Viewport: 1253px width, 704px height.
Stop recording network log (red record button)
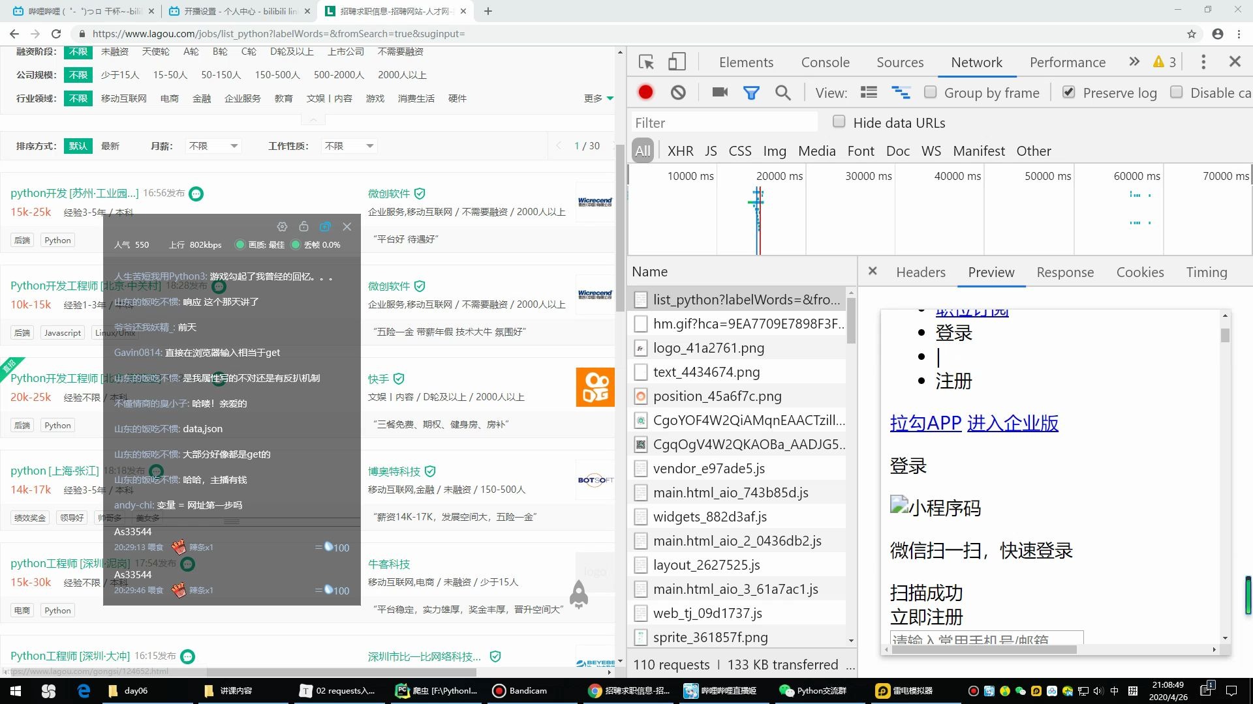pyautogui.click(x=645, y=92)
